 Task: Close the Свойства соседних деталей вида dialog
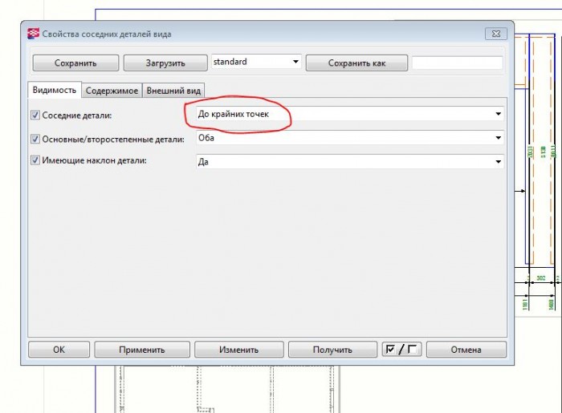click(x=496, y=34)
